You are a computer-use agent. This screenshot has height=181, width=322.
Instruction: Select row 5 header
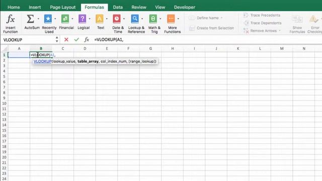click(4, 76)
